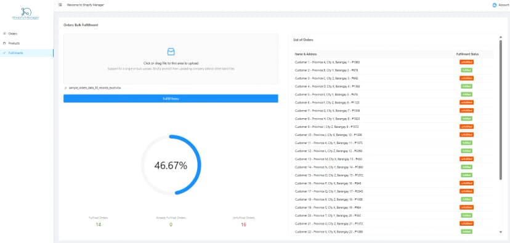Click the Fulfilled Orders count 14
510x243 pixels.
[98, 225]
